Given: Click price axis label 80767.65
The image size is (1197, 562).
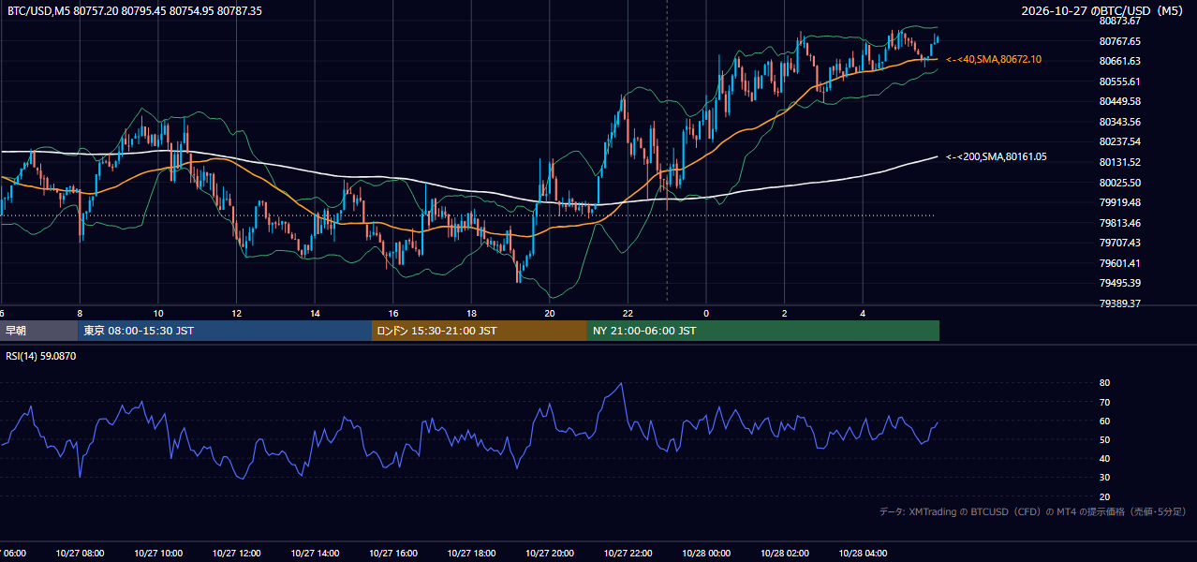Looking at the screenshot, I should [x=1119, y=41].
